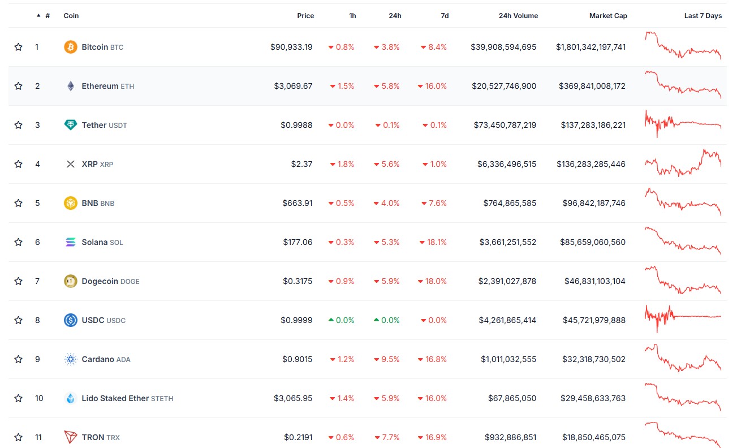Sort by 1h change header
750x448 pixels.
point(352,16)
